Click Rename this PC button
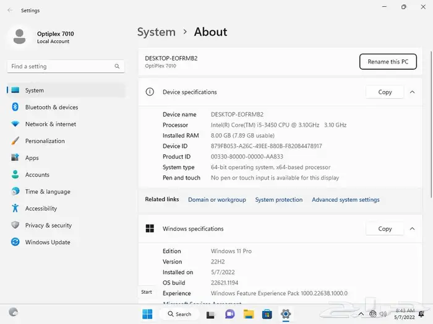The height and width of the screenshot is (324, 433). [388, 62]
